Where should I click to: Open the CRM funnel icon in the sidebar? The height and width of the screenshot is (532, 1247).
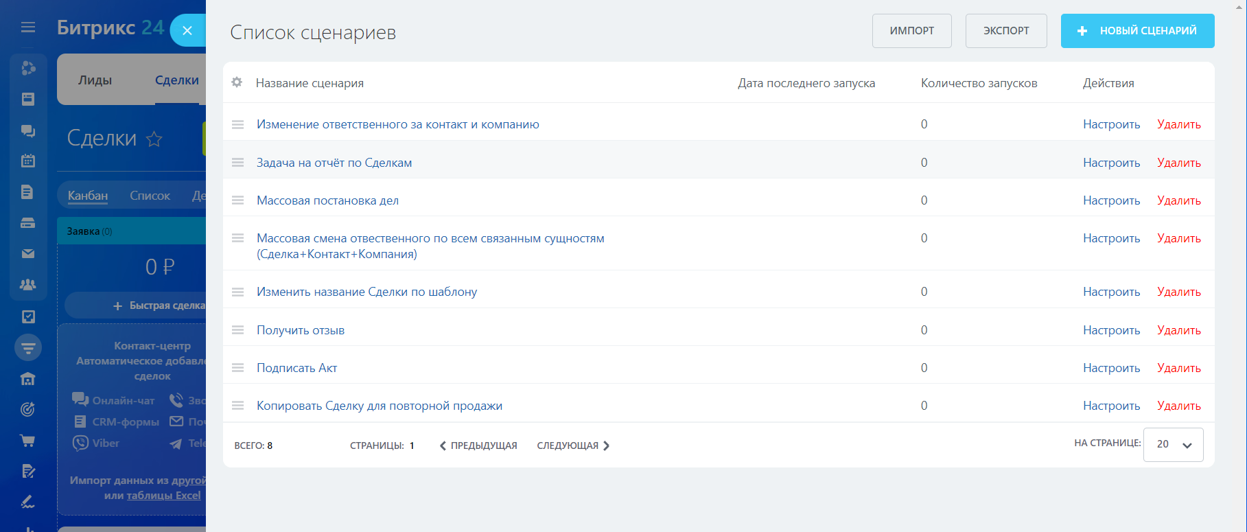coord(28,348)
